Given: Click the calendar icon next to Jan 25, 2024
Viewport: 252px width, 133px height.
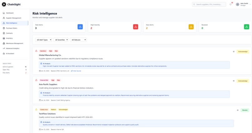Looking at the screenshot, I should 40,71.
